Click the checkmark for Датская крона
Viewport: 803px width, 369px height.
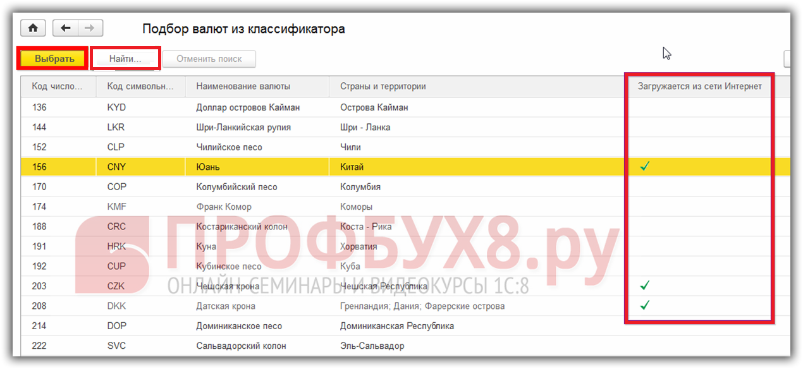click(645, 306)
